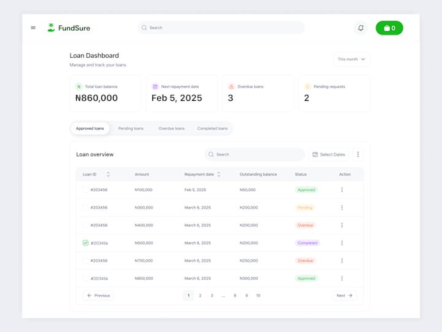Click the Feb 5, 2025 repayment value
442x332 pixels.
click(x=177, y=98)
